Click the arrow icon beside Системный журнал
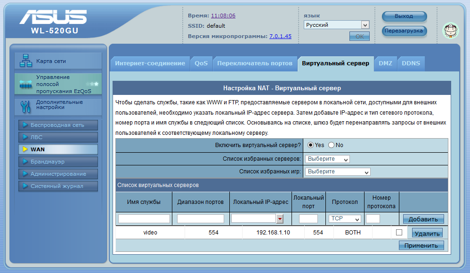Image resolution: width=470 pixels, height=273 pixels. pyautogui.click(x=25, y=186)
